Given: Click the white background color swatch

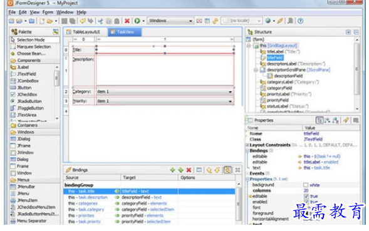Looking at the screenshot, I should point(306,185).
